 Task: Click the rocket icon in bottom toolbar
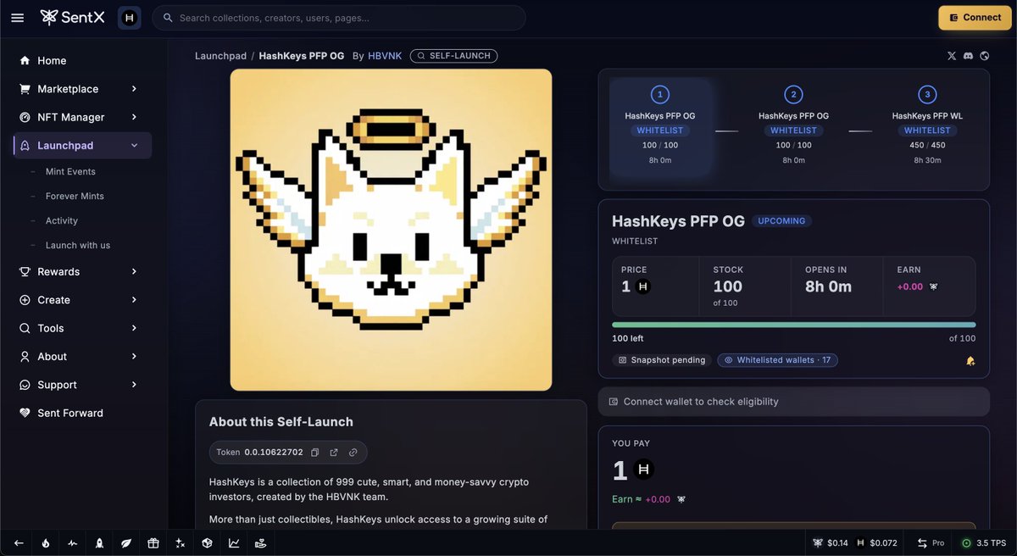pos(99,543)
